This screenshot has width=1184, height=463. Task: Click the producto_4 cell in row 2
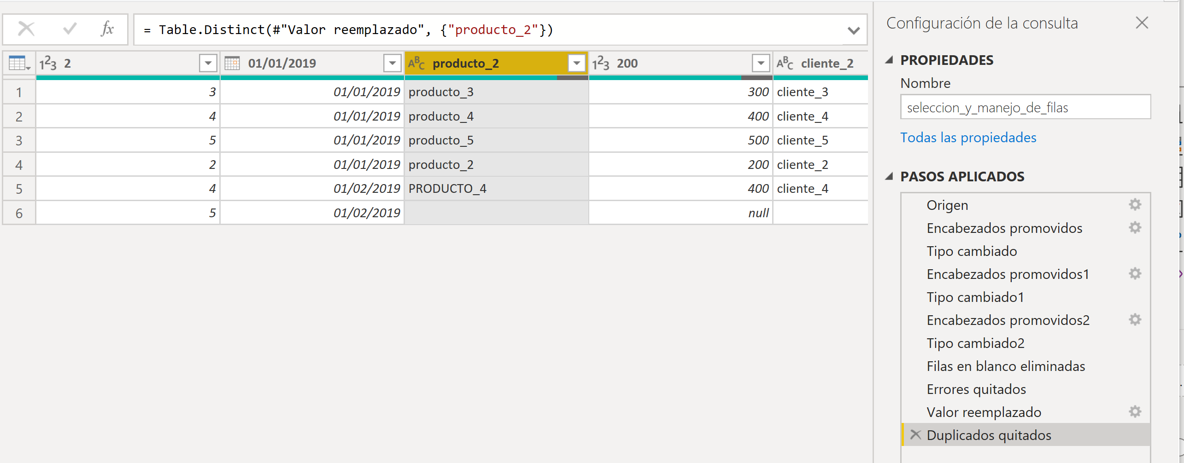tap(496, 116)
